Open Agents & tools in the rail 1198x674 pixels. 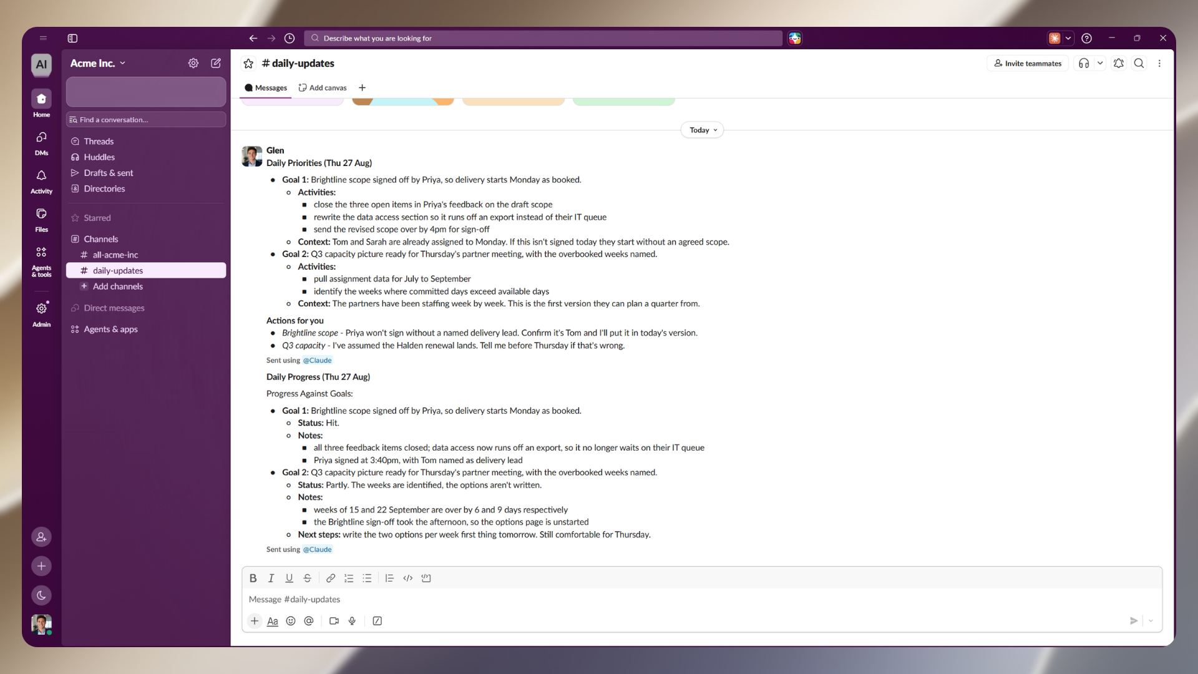click(41, 260)
